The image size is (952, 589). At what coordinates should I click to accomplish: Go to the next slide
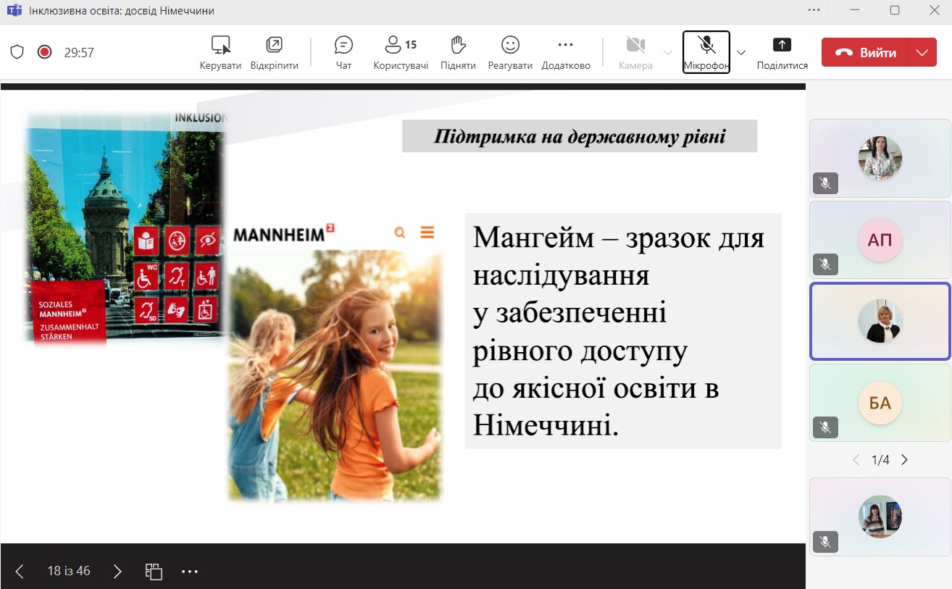117,571
